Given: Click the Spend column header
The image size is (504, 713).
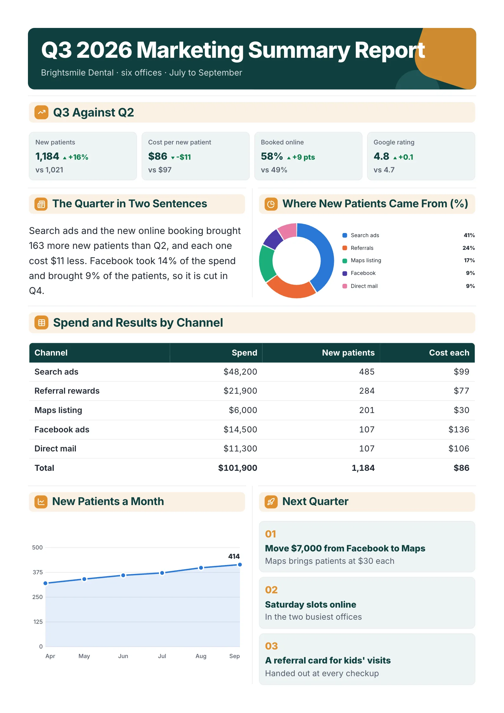Looking at the screenshot, I should tap(216, 353).
